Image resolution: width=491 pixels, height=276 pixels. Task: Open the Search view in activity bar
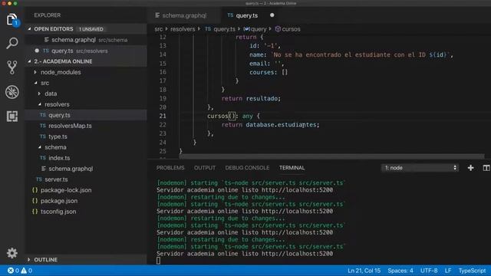click(12, 43)
